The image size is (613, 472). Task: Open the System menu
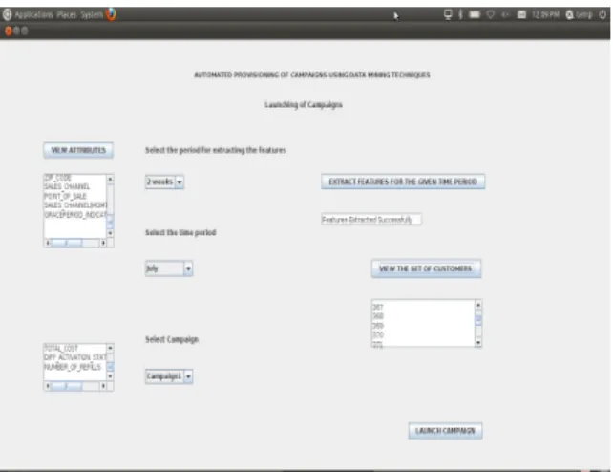coord(92,15)
